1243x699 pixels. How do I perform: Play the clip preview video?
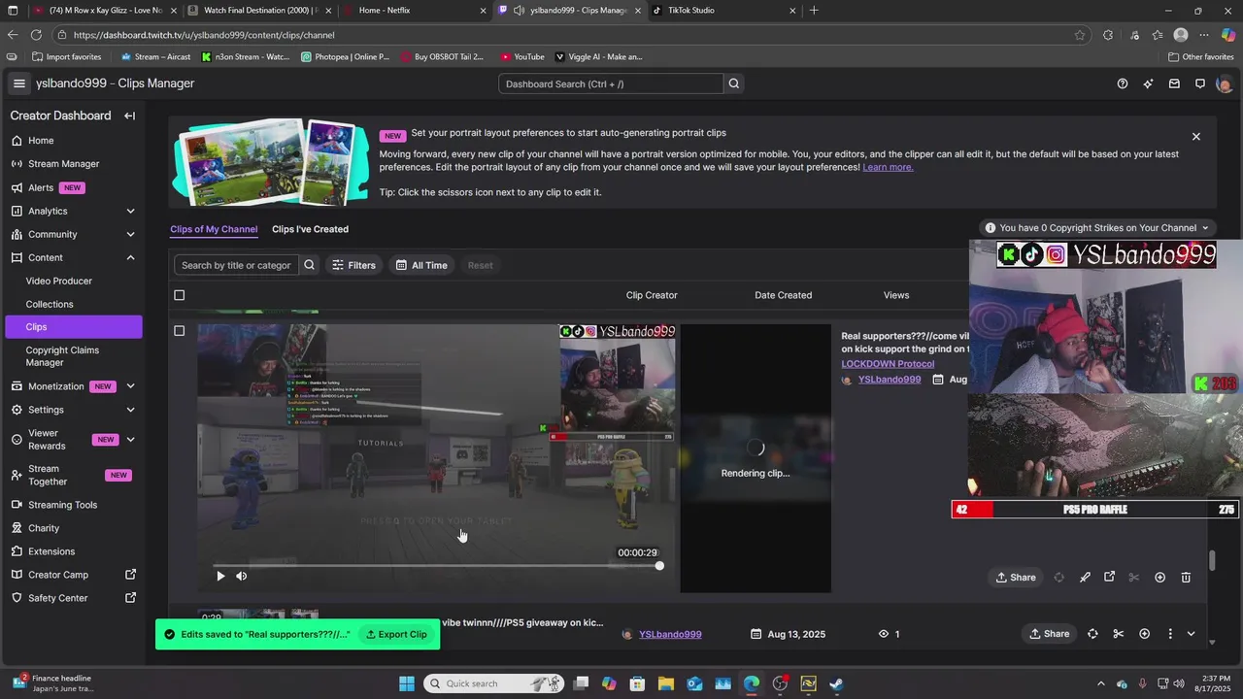click(220, 576)
